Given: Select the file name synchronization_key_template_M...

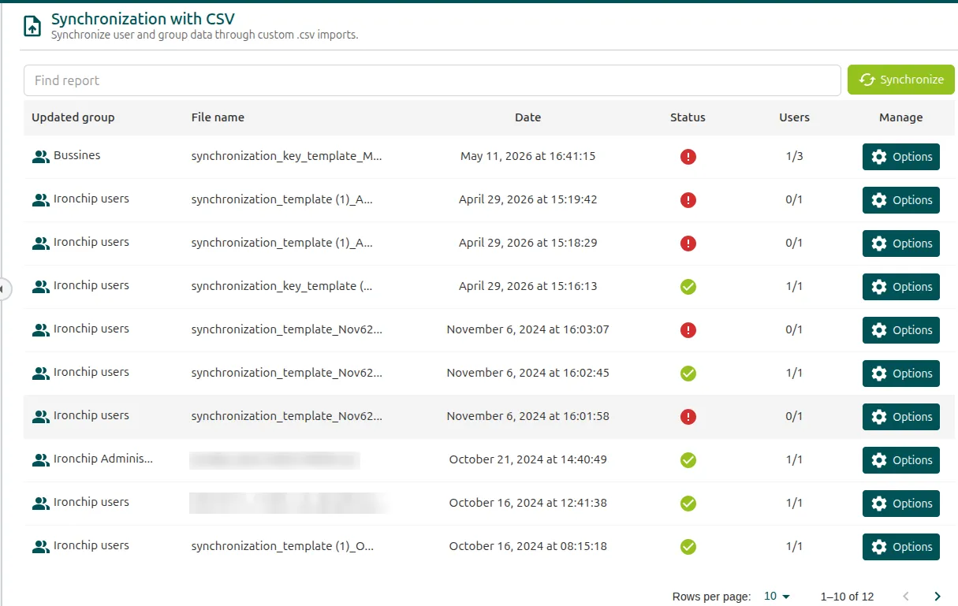Looking at the screenshot, I should pyautogui.click(x=287, y=156).
